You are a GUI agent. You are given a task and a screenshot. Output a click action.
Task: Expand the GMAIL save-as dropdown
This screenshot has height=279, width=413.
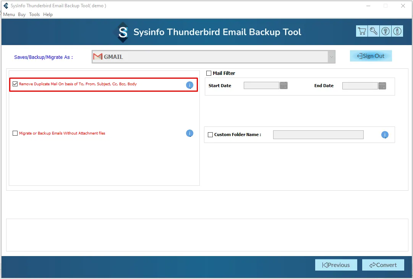331,57
